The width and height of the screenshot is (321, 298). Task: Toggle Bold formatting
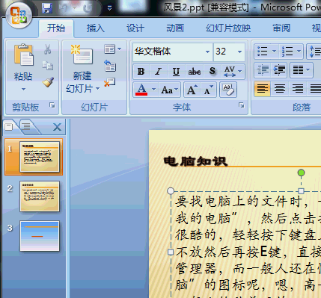(x=141, y=72)
